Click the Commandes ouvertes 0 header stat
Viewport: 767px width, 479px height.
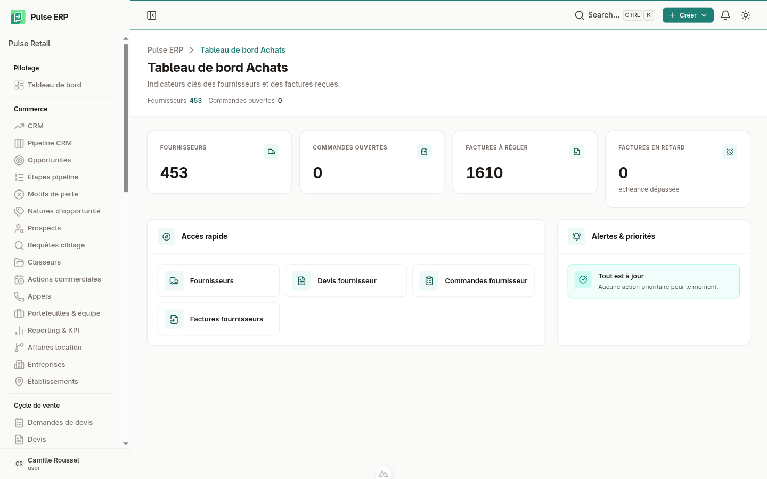[x=245, y=101]
